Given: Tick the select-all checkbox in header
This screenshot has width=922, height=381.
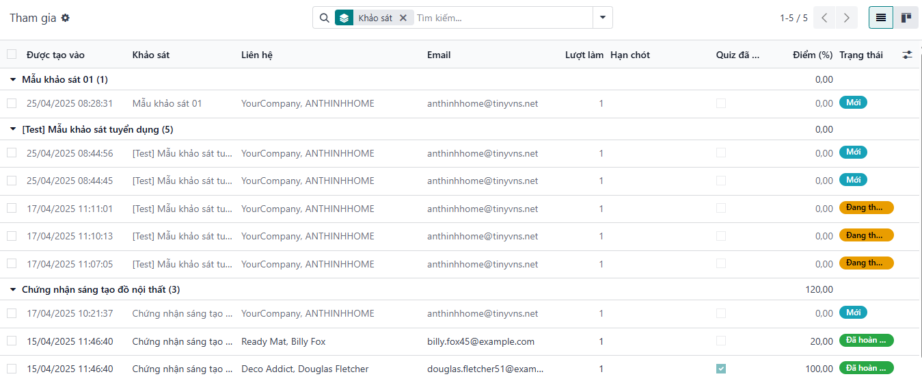Looking at the screenshot, I should [12, 55].
